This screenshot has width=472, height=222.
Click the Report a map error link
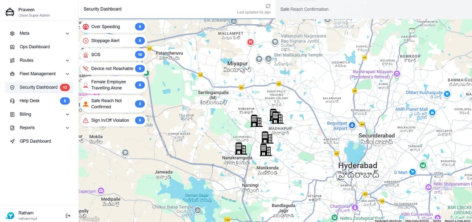tap(458, 220)
